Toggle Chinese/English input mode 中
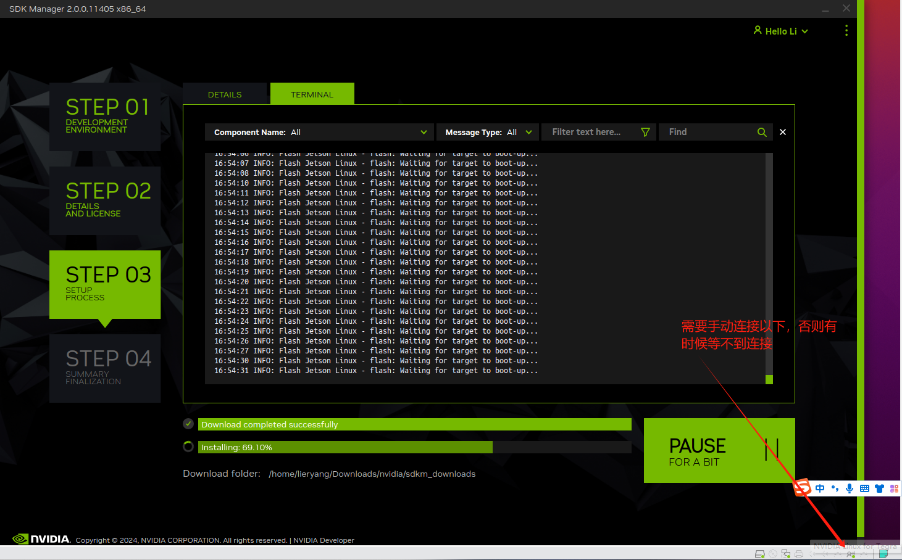This screenshot has height=560, width=902. (x=820, y=488)
